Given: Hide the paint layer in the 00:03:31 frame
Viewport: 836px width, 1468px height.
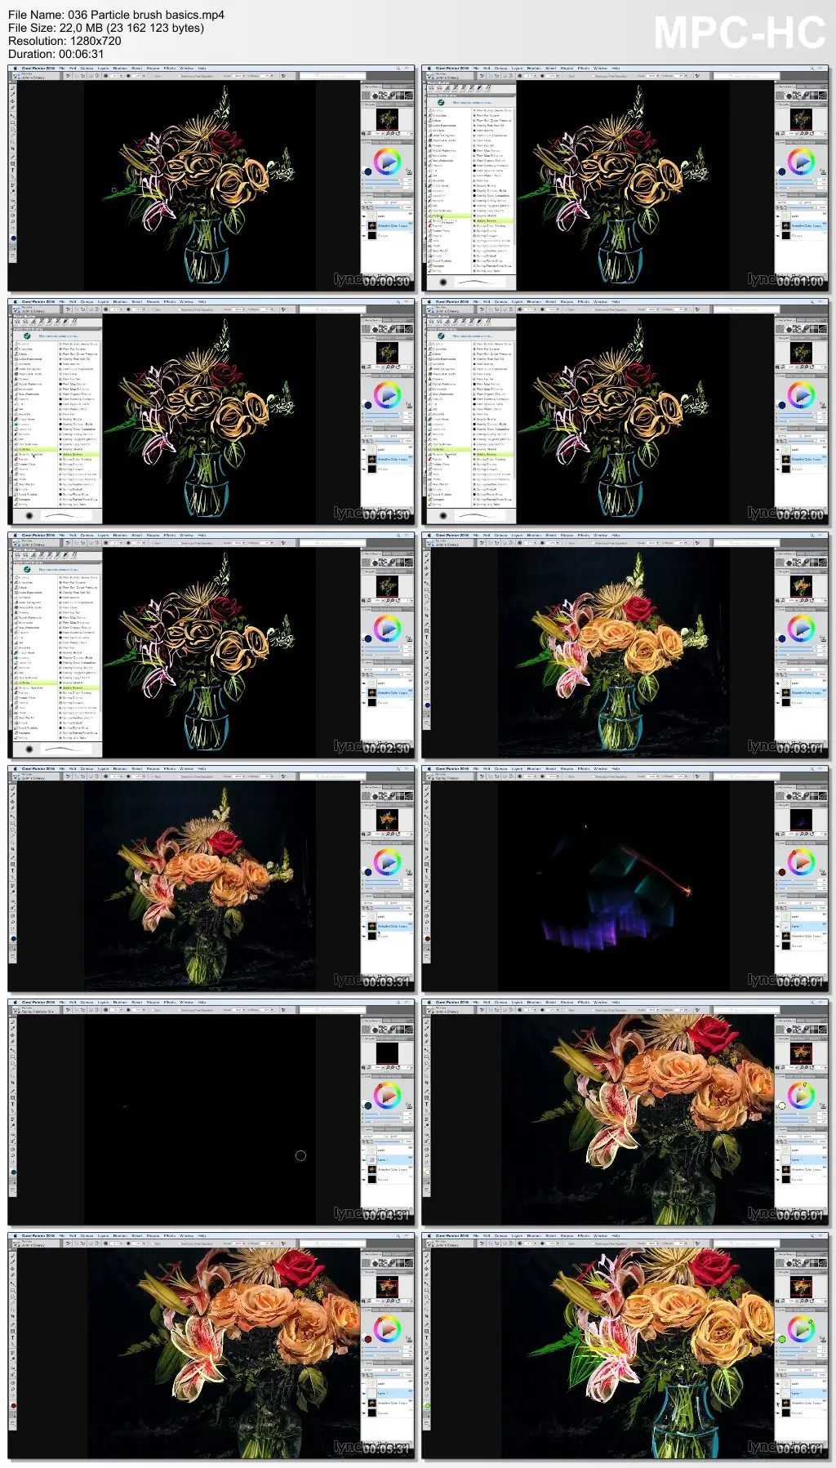Looking at the screenshot, I should [x=364, y=917].
